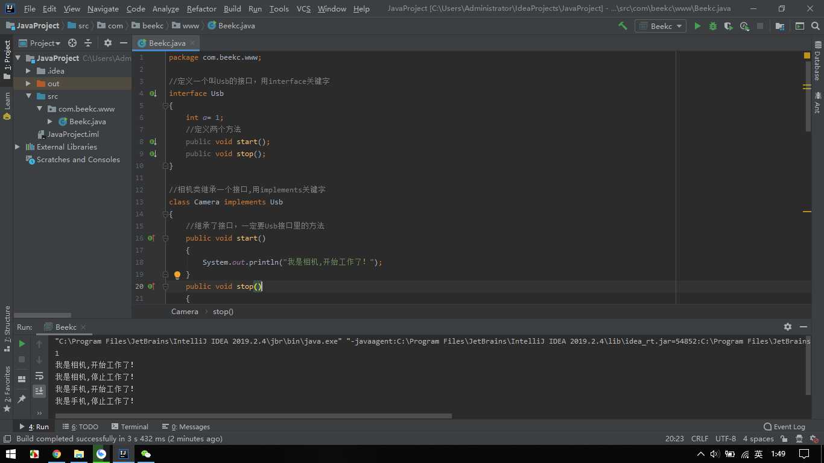Show more Run panel actions chevron
824x463 pixels.
click(x=39, y=414)
